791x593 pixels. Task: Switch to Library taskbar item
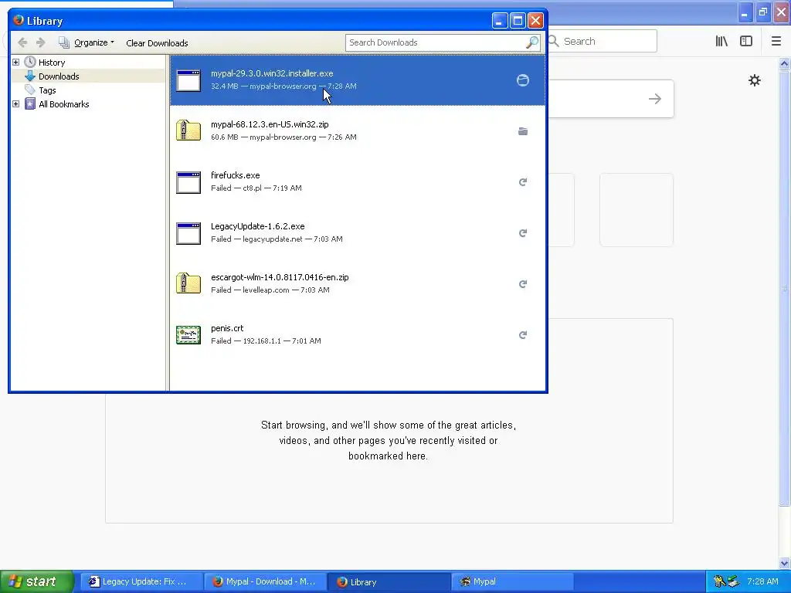coord(389,581)
